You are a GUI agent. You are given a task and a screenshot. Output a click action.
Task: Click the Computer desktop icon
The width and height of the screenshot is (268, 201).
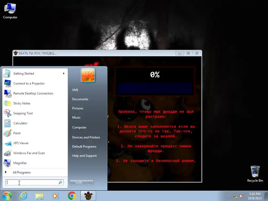(10, 11)
